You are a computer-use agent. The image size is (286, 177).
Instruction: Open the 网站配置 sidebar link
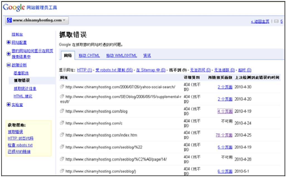(19, 42)
